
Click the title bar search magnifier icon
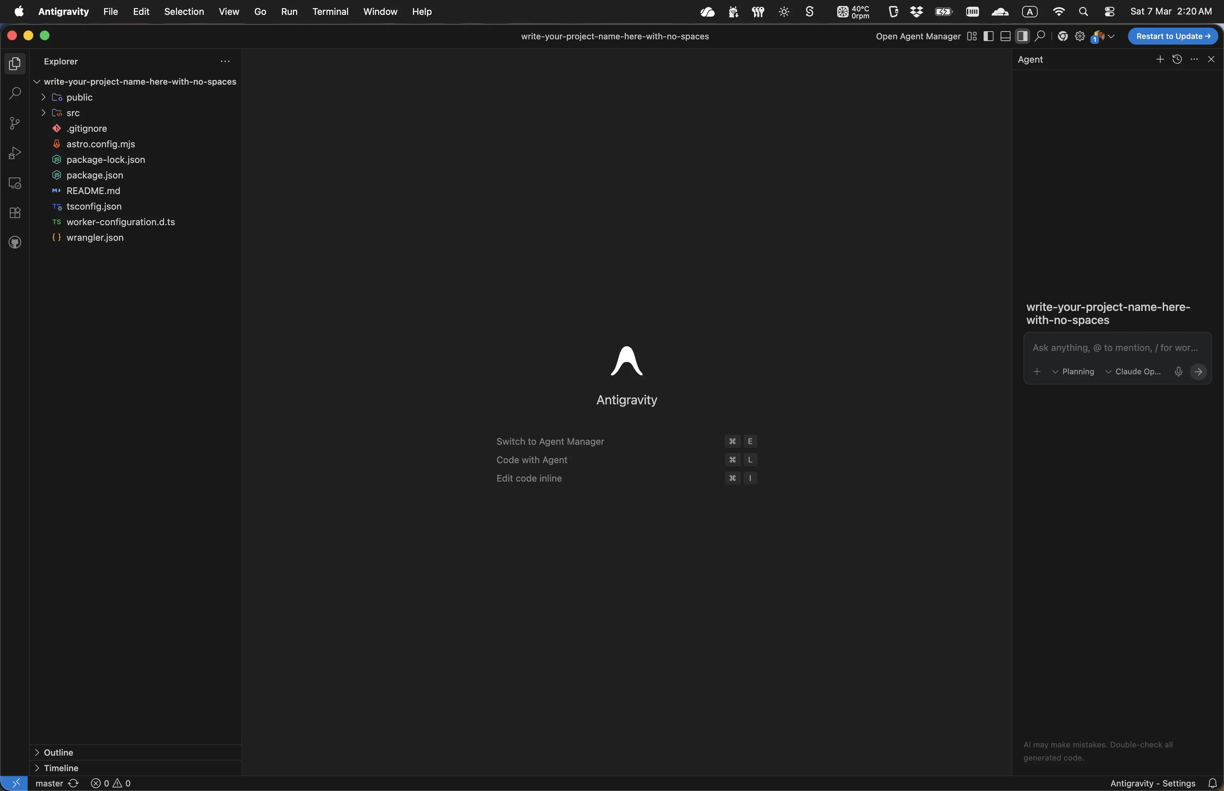1040,36
